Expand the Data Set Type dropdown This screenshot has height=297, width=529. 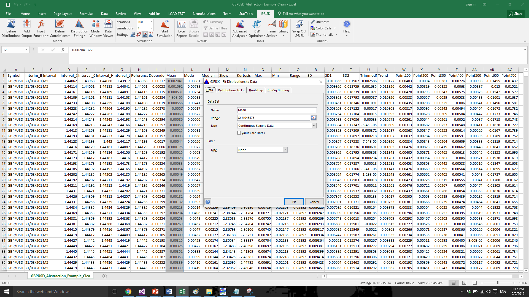(314, 126)
